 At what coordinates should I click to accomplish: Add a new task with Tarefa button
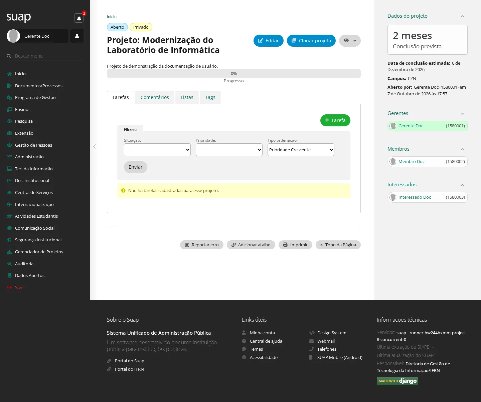335,120
